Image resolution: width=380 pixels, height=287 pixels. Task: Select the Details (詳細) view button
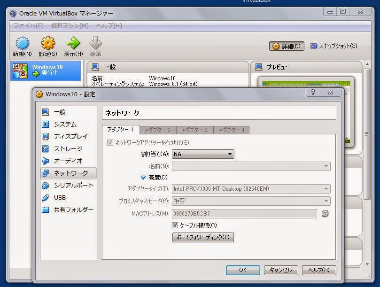coord(287,46)
